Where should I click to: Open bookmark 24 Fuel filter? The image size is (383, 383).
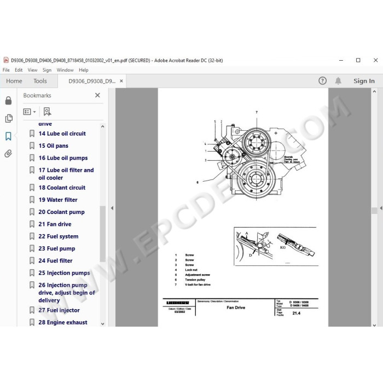tap(55, 260)
